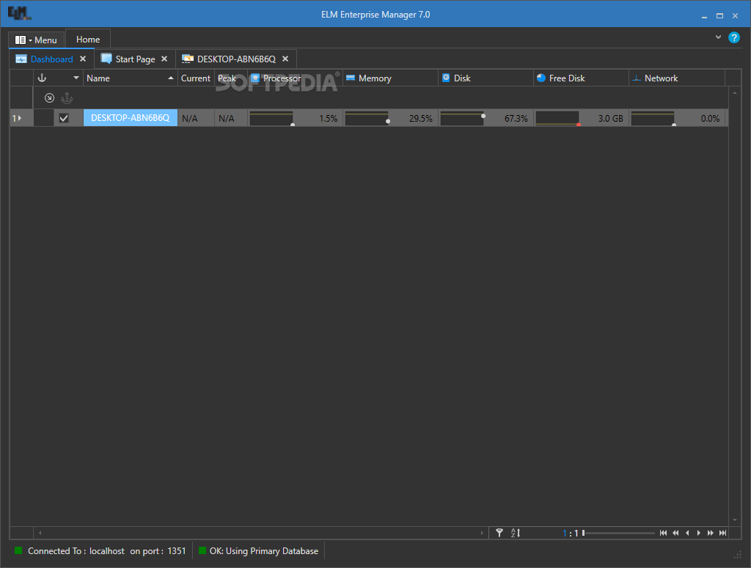
Task: Close the DESKTOP-ABN6B6Q tab
Action: 285,59
